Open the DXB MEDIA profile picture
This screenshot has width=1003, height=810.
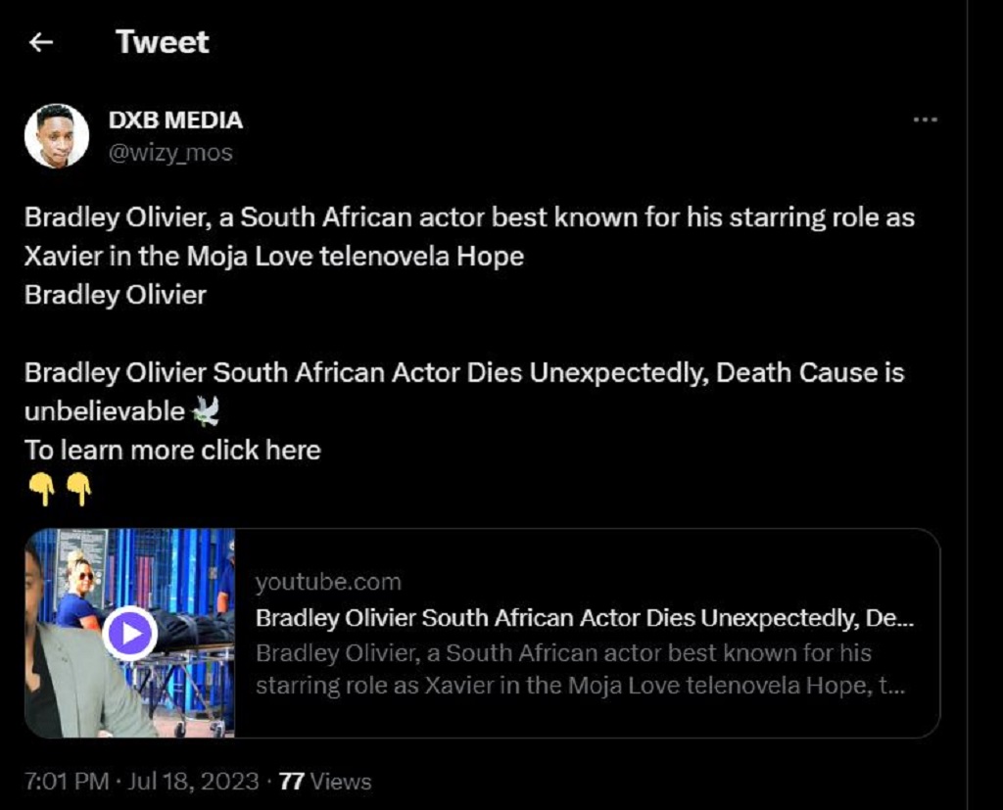coord(57,136)
